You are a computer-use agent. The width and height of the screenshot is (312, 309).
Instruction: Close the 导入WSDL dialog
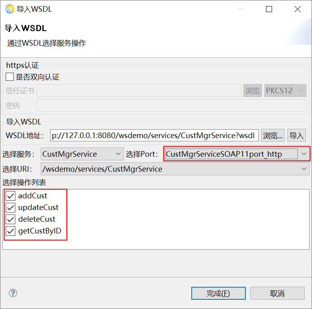point(297,9)
